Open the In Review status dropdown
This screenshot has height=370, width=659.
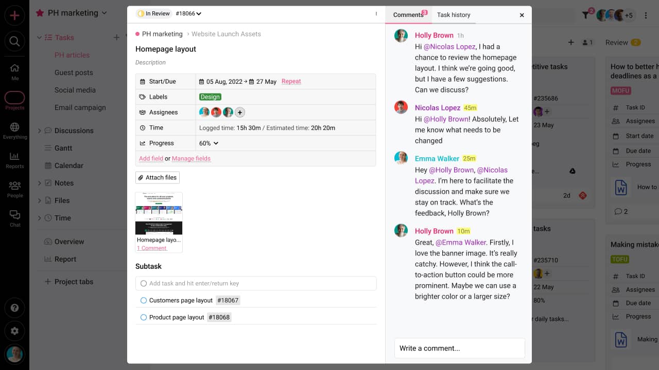[154, 14]
